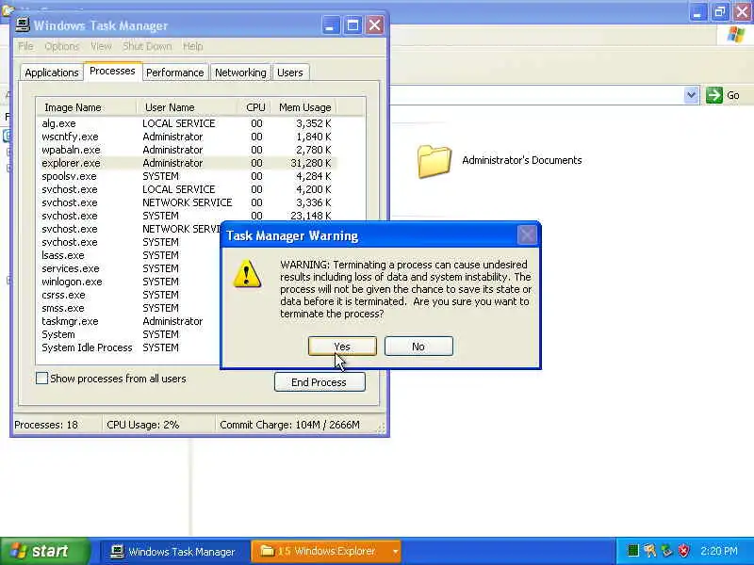Open the Shut Down menu

click(147, 46)
